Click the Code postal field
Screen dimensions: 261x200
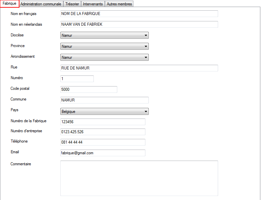pos(89,89)
